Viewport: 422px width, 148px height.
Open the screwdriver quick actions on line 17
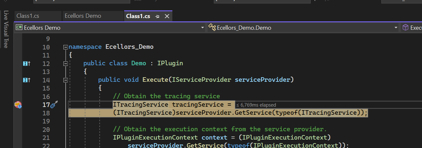tap(55, 104)
